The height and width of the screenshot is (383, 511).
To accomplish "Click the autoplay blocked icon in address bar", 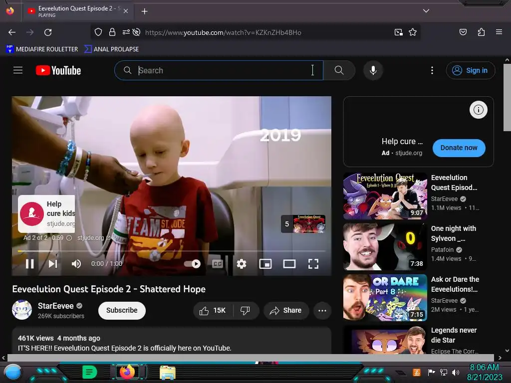I will coord(137,32).
